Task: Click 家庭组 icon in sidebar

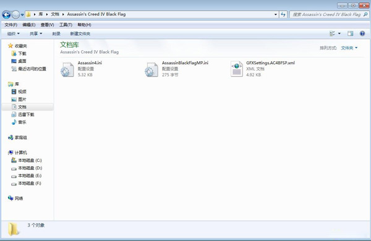Action: (11, 137)
